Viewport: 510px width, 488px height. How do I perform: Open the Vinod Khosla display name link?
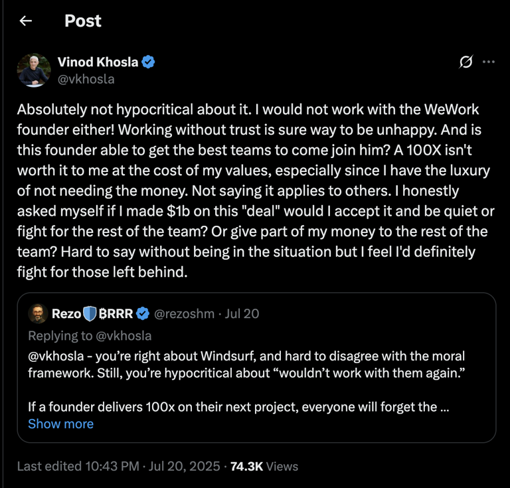coord(98,62)
